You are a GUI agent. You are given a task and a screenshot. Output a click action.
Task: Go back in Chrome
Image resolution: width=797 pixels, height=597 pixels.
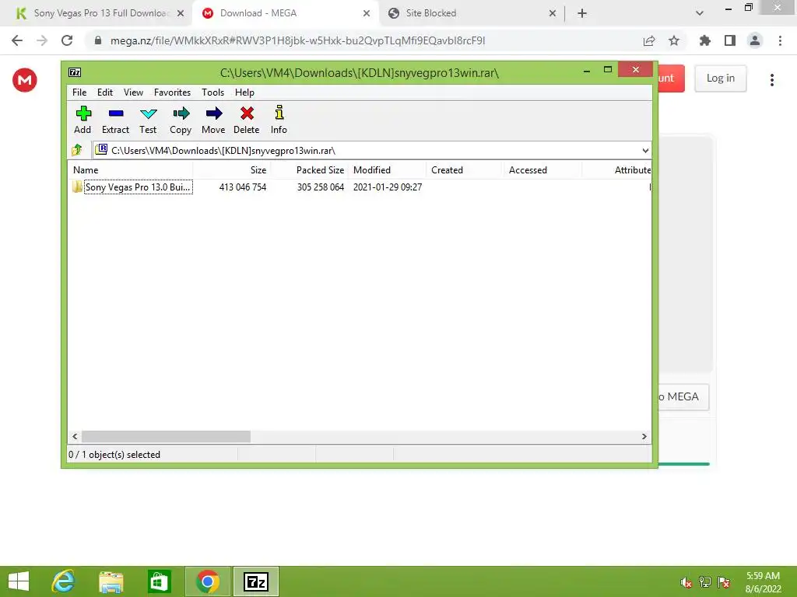point(17,40)
